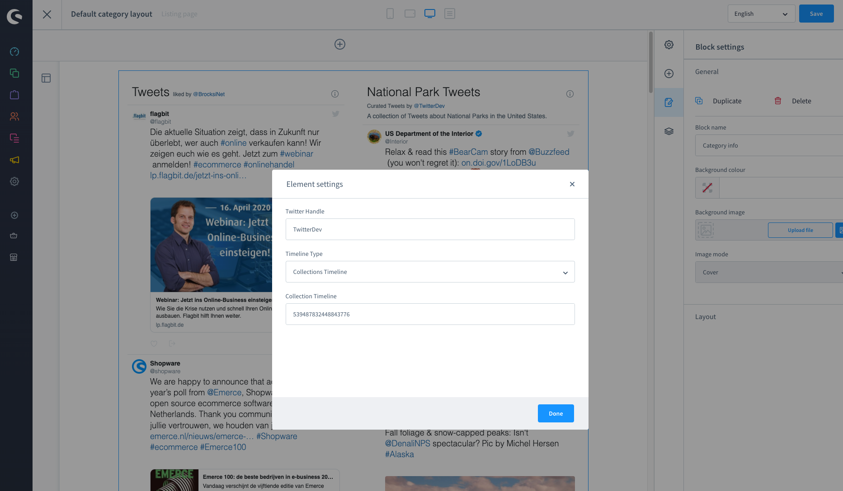Click the Shopware tweet avatar
The height and width of the screenshot is (491, 843).
[x=139, y=366]
